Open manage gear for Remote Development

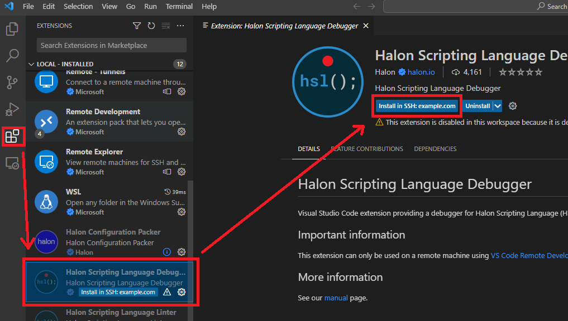182,132
